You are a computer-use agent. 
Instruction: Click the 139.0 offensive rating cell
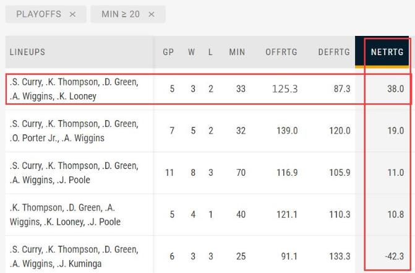click(x=287, y=131)
